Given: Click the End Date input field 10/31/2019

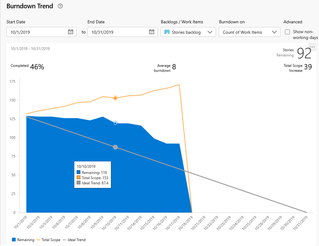Looking at the screenshot, I should [x=122, y=32].
